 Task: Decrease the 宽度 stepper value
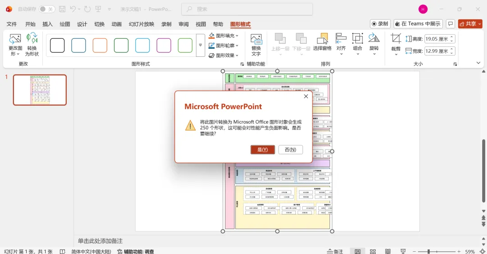[452, 53]
